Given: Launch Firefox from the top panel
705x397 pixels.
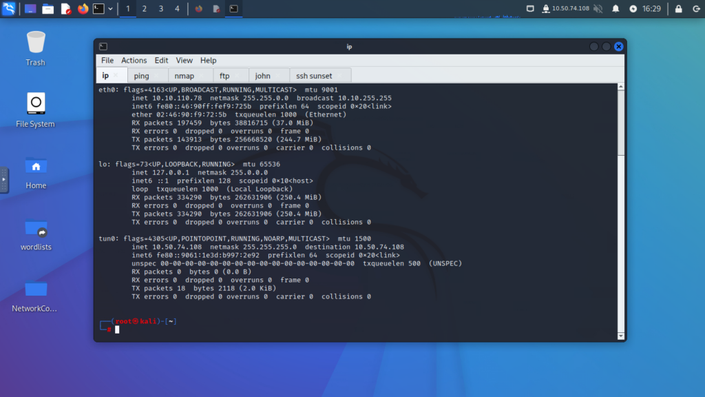Looking at the screenshot, I should (x=83, y=9).
